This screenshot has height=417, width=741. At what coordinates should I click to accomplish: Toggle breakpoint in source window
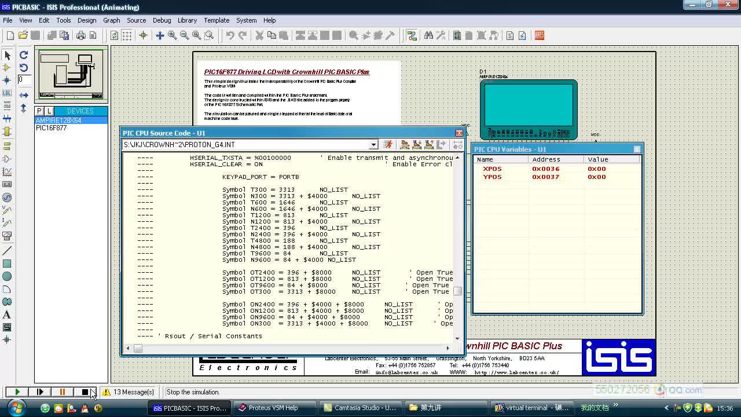click(458, 145)
